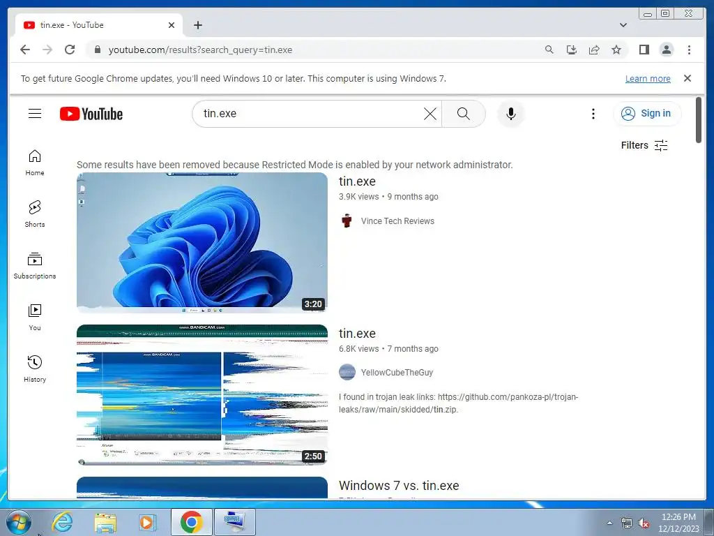Play the 2:50 tin.exe video thumbnail

(x=202, y=395)
